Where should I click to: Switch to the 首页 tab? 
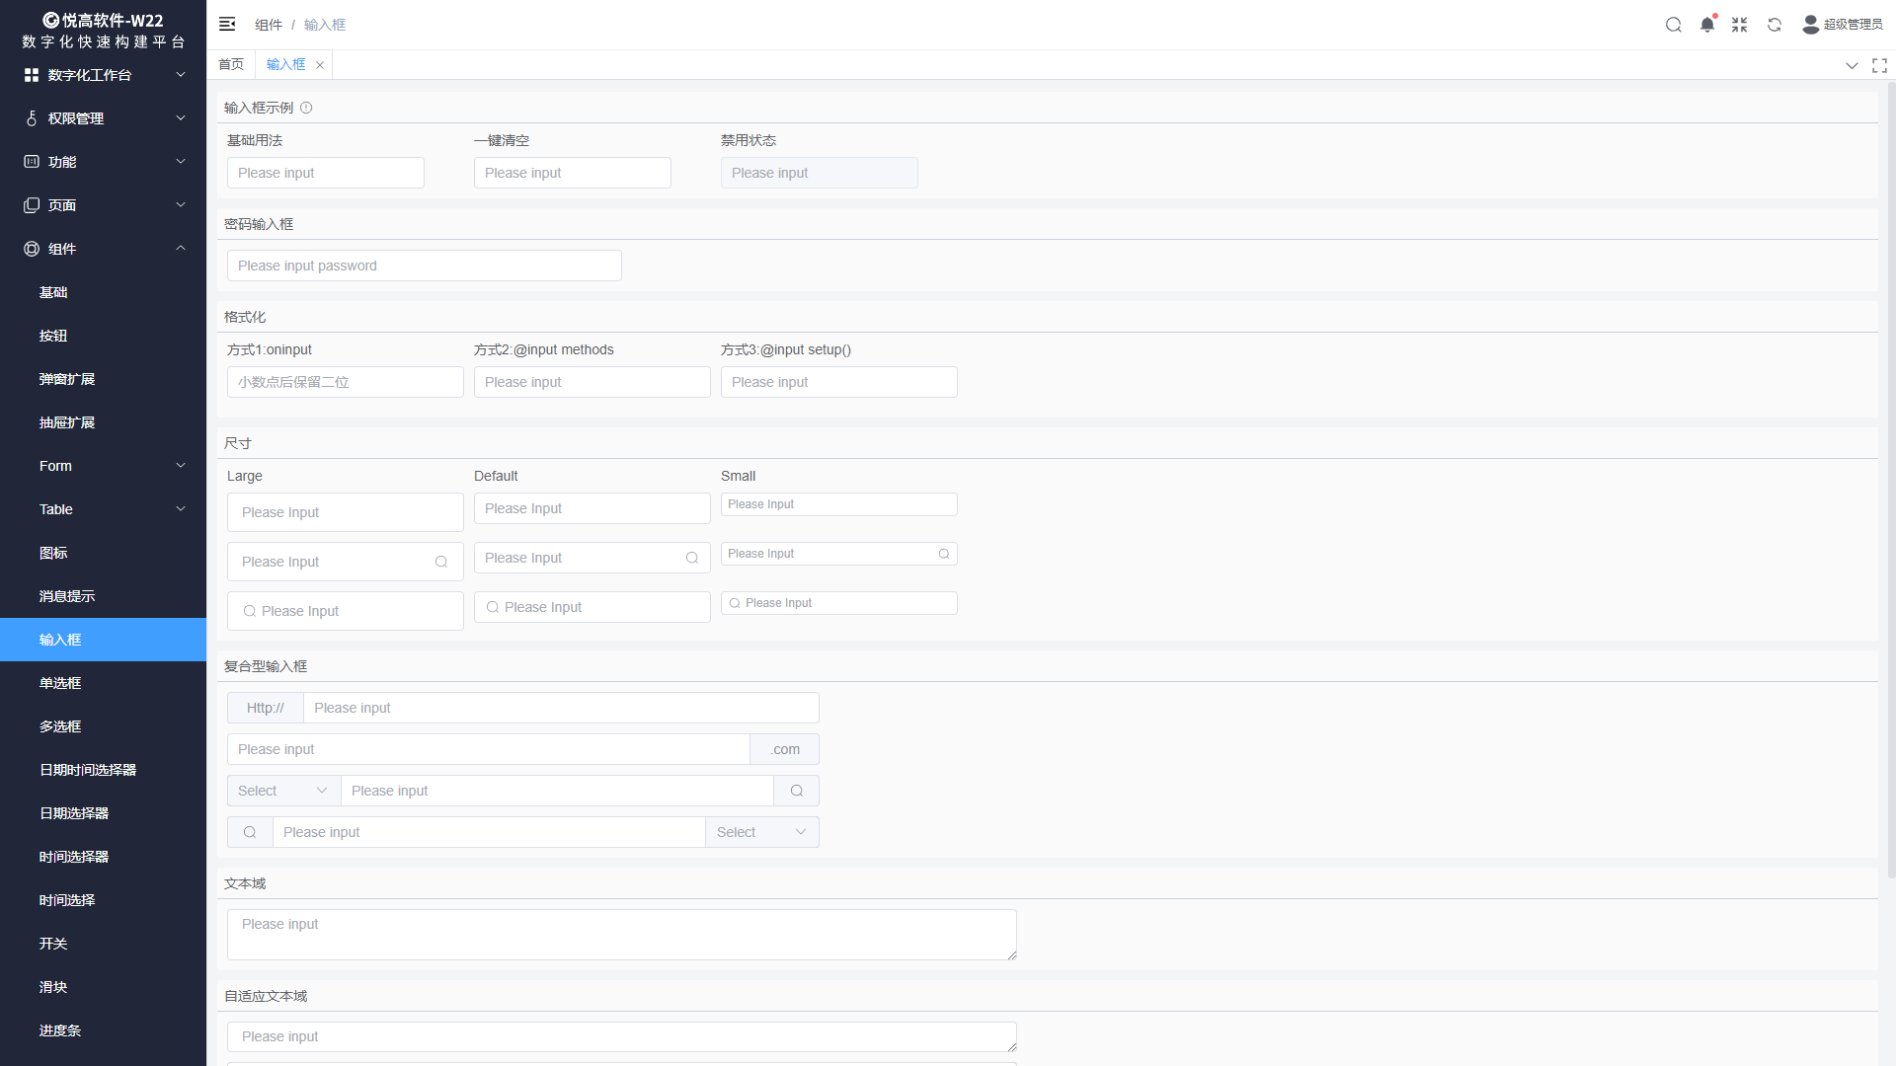(231, 64)
